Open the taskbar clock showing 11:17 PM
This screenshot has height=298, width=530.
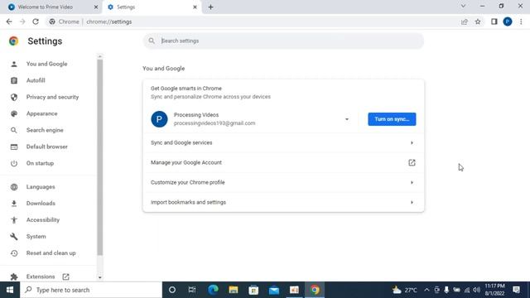pyautogui.click(x=495, y=290)
